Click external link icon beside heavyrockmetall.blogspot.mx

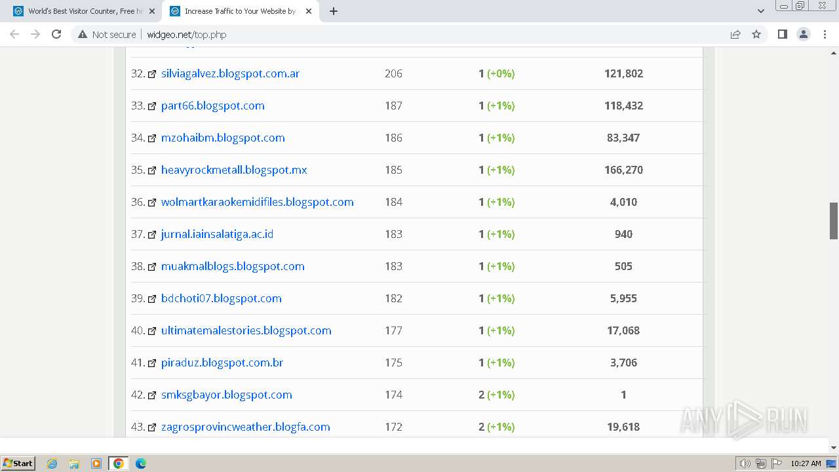(152, 170)
